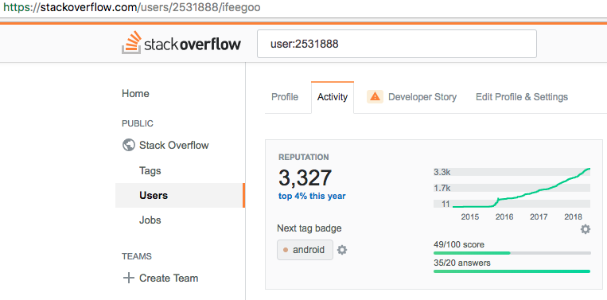Screen dimensions: 607x300
Task: Click the 3,327 reputation number
Action: click(x=305, y=177)
